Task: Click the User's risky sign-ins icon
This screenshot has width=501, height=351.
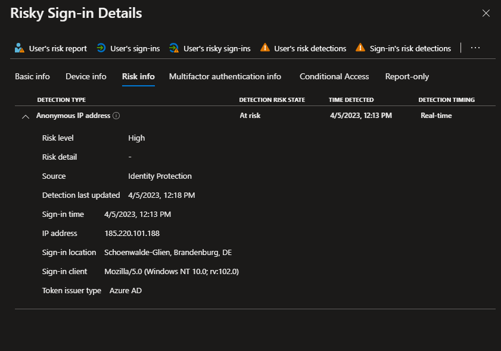Action: coord(174,48)
